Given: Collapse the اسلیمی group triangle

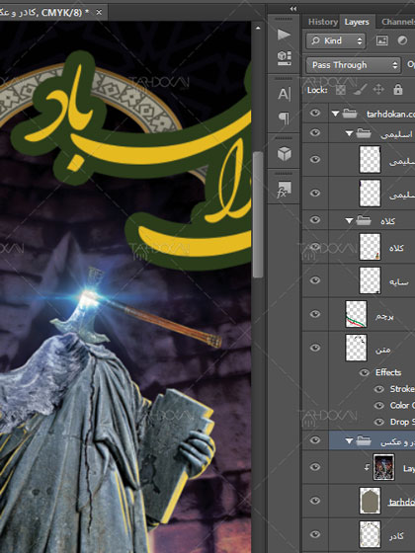Looking at the screenshot, I should click(349, 133).
